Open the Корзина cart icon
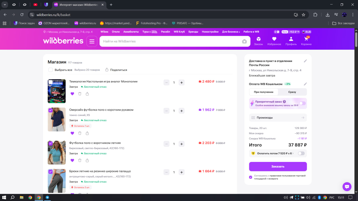 (x=306, y=41)
